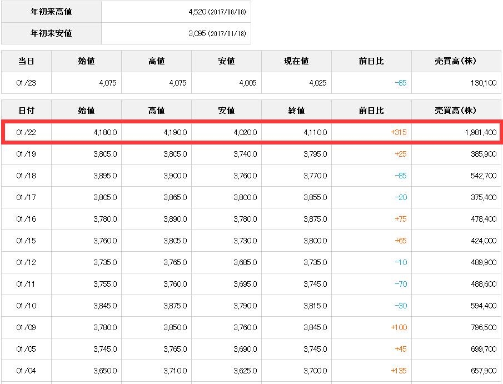Select the highlighted 01/22 date cell

pyautogui.click(x=26, y=132)
